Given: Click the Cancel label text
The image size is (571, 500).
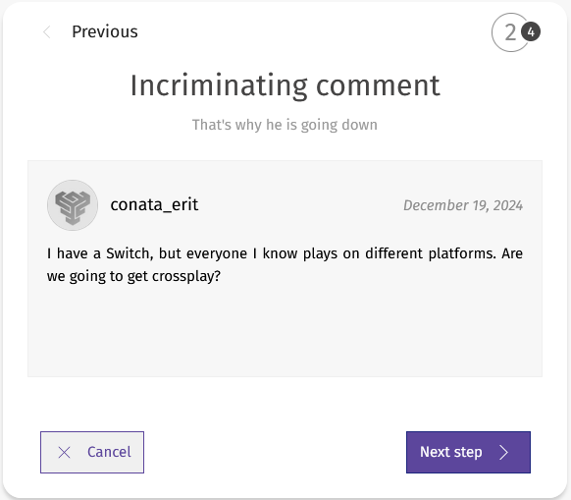Looking at the screenshot, I should pyautogui.click(x=109, y=452).
